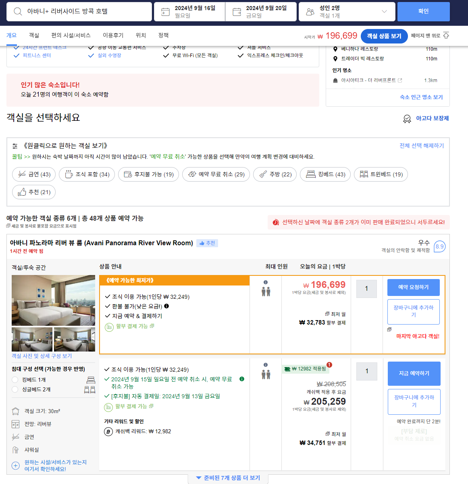Click the guests people icon

point(310,12)
